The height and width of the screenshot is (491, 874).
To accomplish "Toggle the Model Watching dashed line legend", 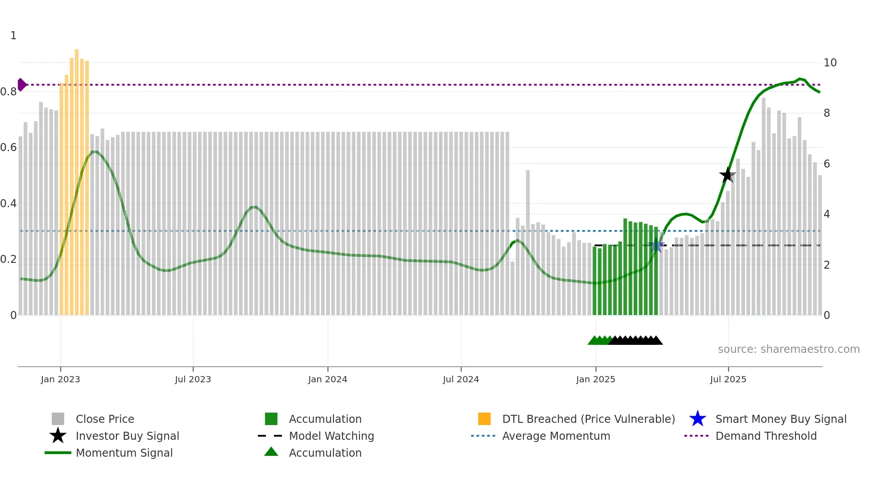I will (x=270, y=436).
